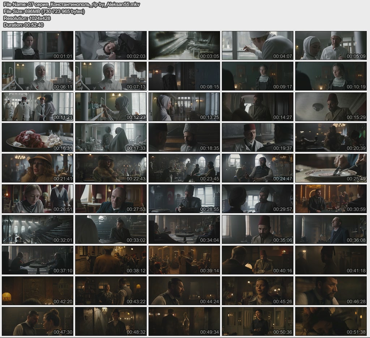This screenshot has height=338, width=370.
Task: Click the thumbnail timestamped 00:01:01
Action: pos(38,45)
